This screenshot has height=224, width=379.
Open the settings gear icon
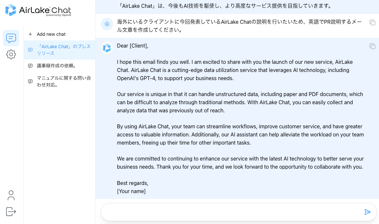pos(11,54)
